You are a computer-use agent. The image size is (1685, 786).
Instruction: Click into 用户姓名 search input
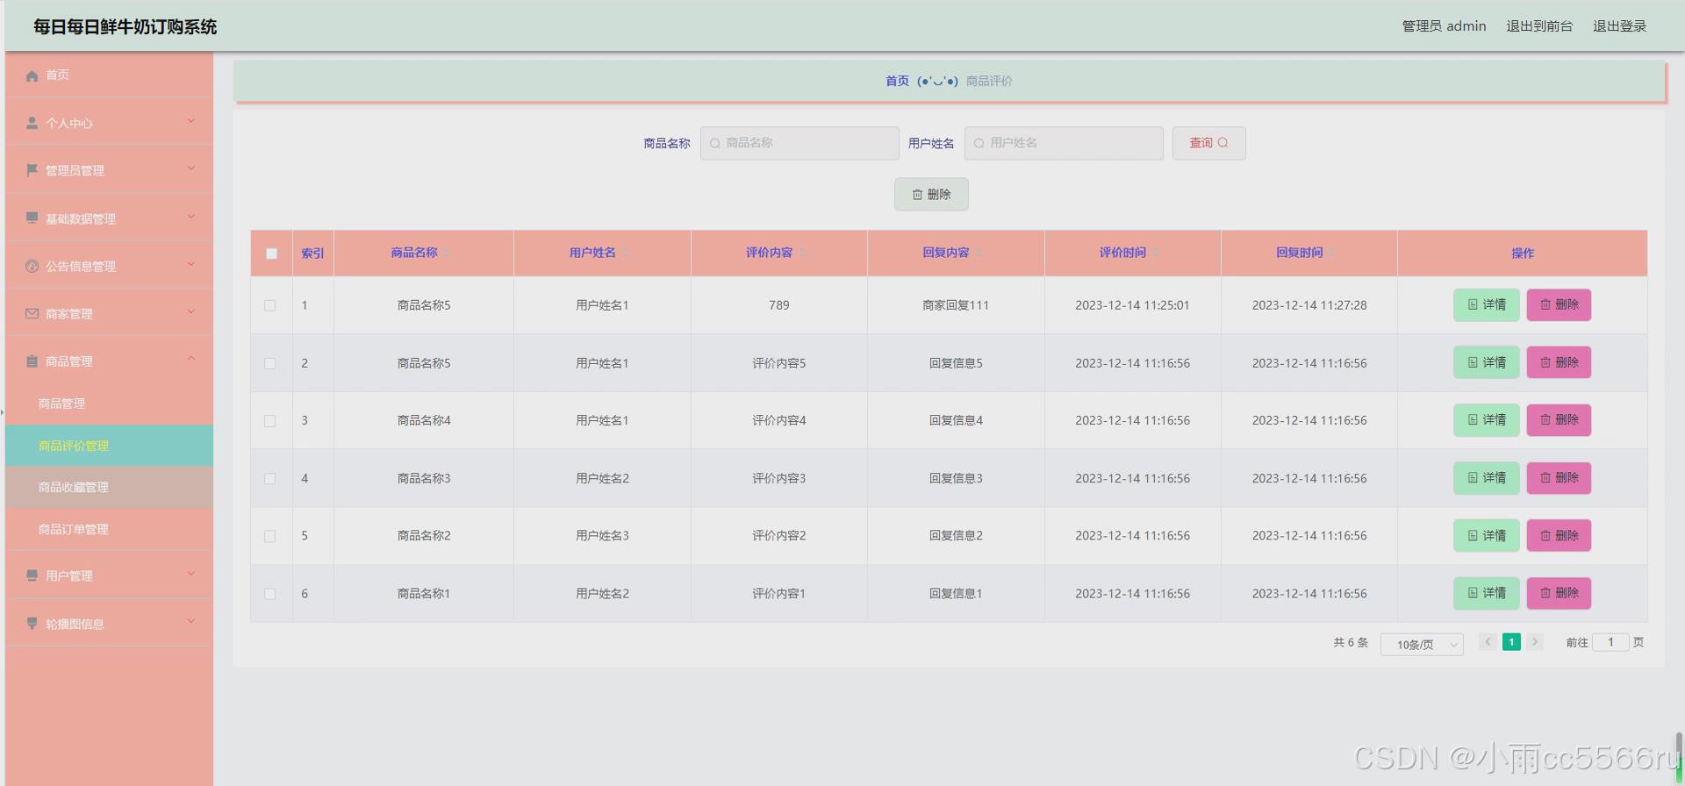point(1064,143)
